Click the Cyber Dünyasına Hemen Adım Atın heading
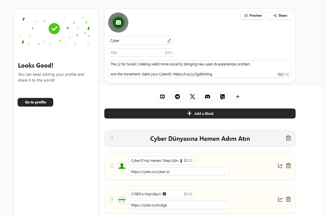This screenshot has height=215, width=326. click(x=200, y=139)
